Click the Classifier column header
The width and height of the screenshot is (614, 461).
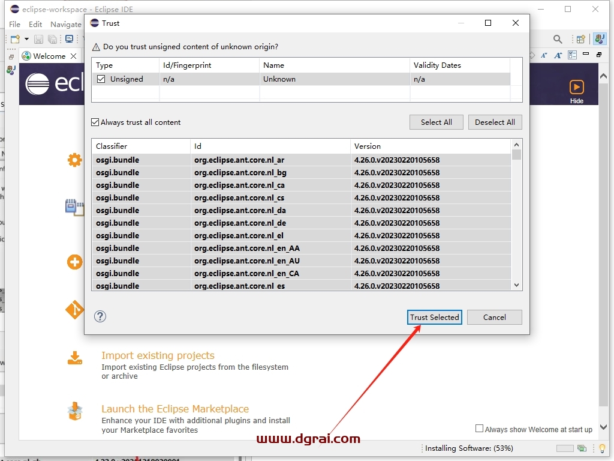[141, 146]
